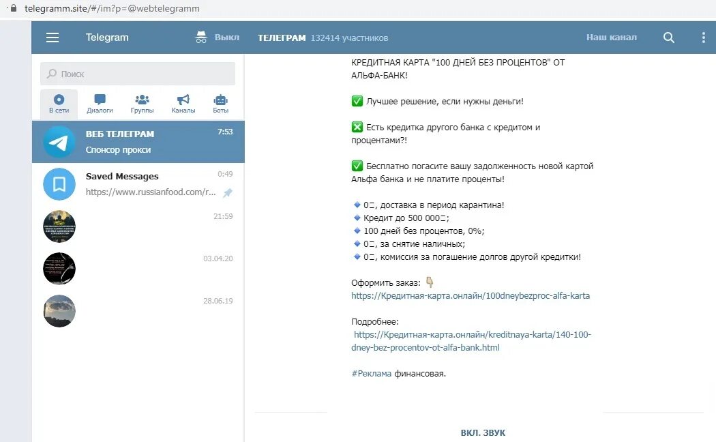716x442 pixels.
Task: Click the #Реклама hashtag
Action: (371, 374)
